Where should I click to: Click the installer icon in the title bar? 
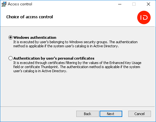click(4, 4)
